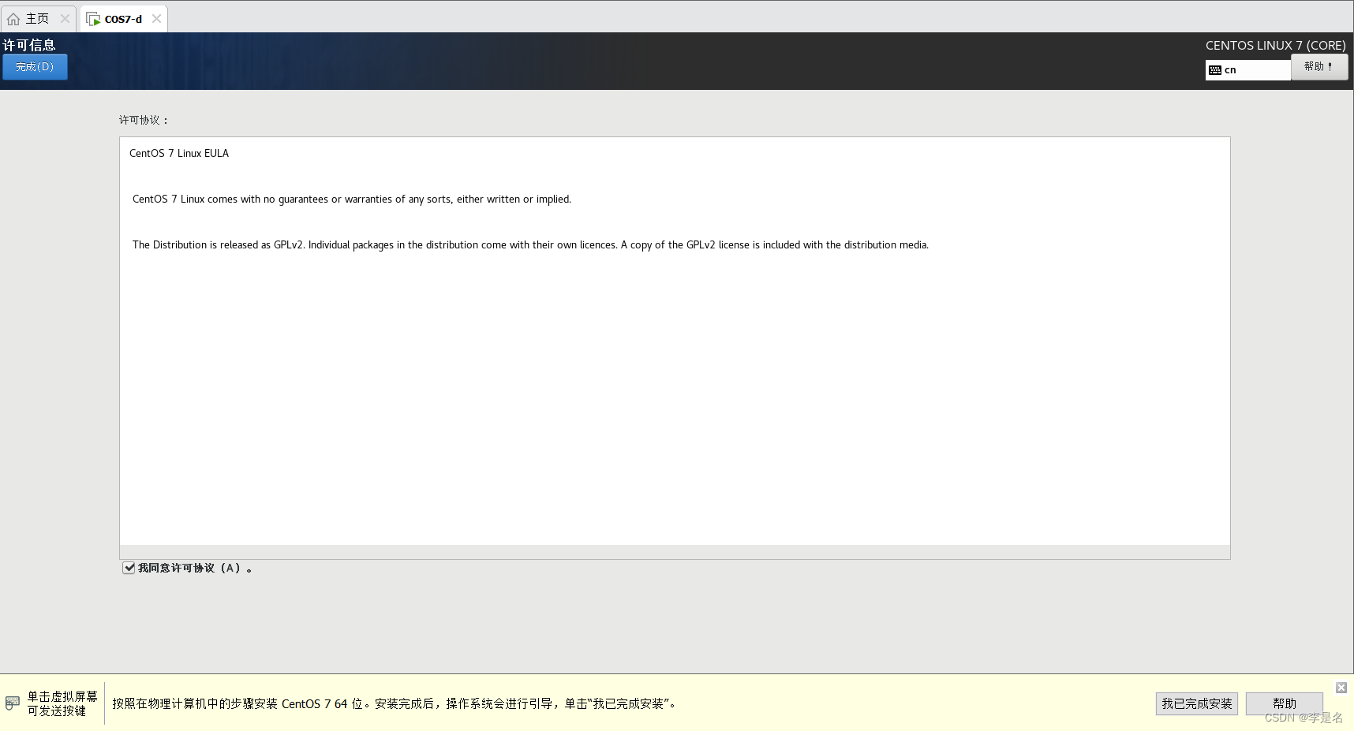Click the keyboard icon in hint bar
This screenshot has width=1354, height=731.
point(13,703)
